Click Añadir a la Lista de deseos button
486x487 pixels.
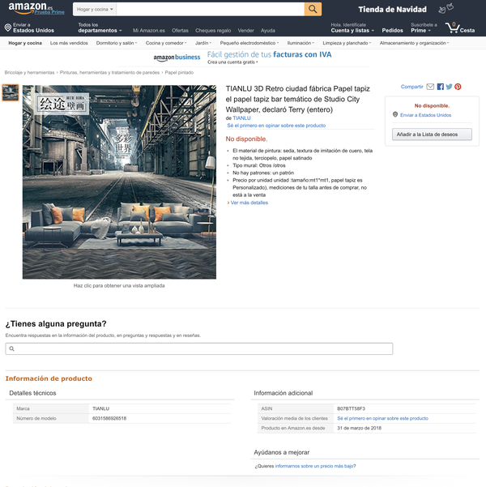pos(432,135)
